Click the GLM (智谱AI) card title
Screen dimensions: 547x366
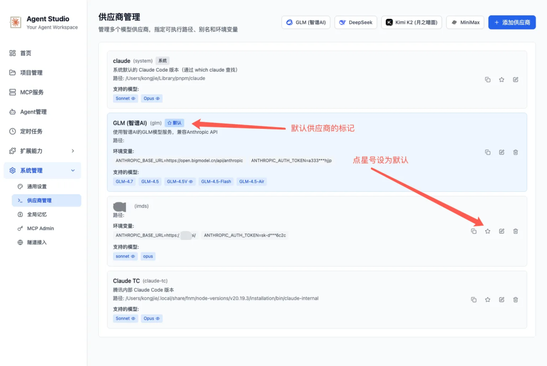[x=130, y=123]
